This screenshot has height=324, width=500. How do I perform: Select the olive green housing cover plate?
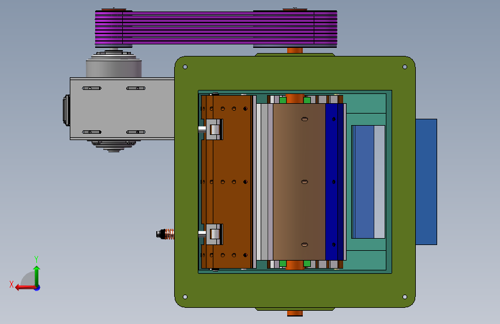click(x=295, y=292)
